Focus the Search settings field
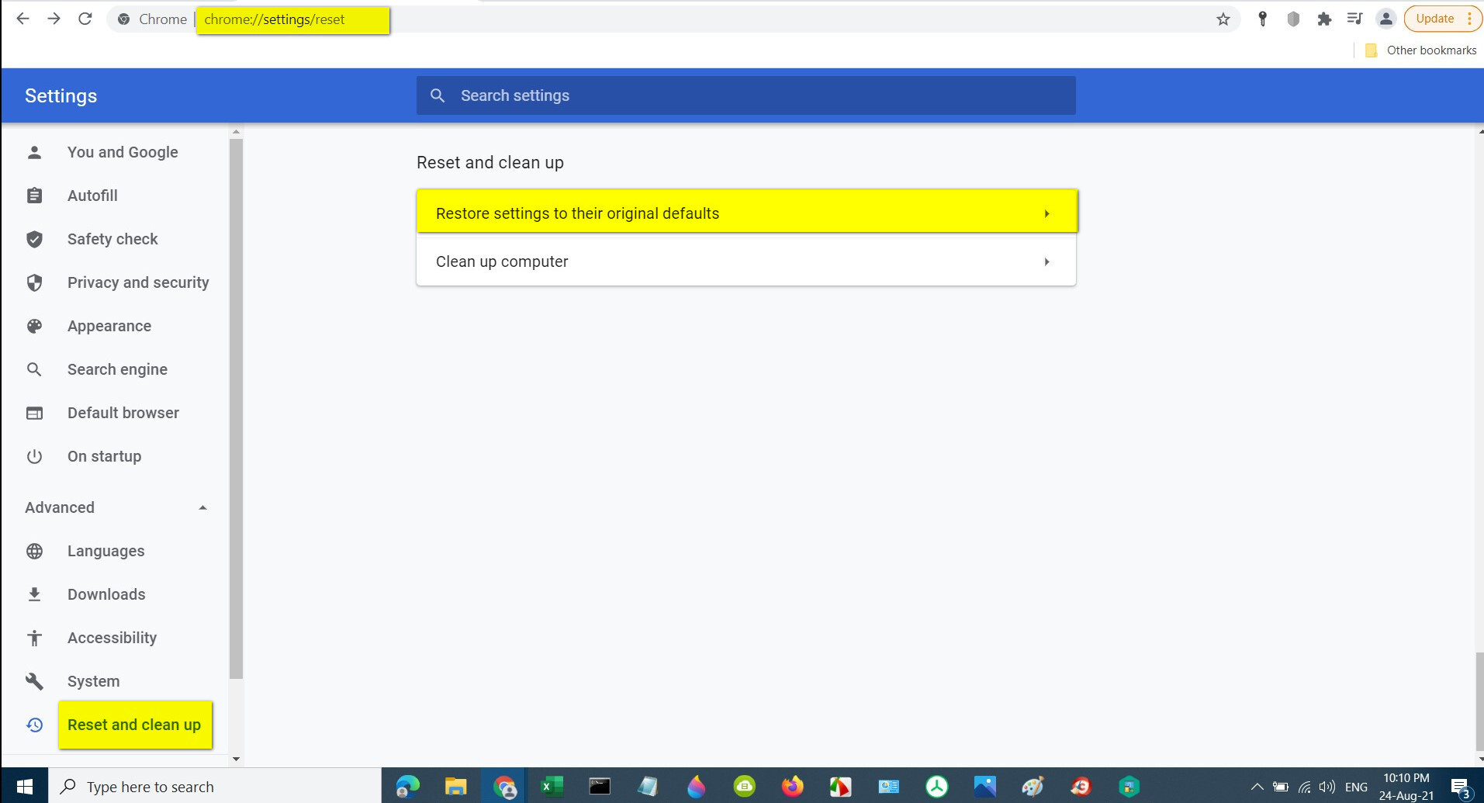 pyautogui.click(x=745, y=95)
